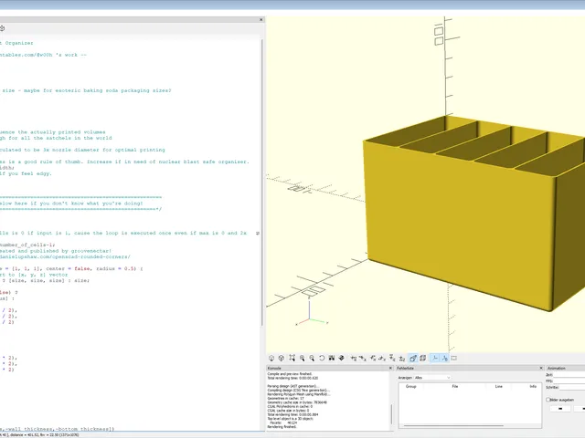Click the File column header
585x438 pixels.
pyautogui.click(x=455, y=387)
